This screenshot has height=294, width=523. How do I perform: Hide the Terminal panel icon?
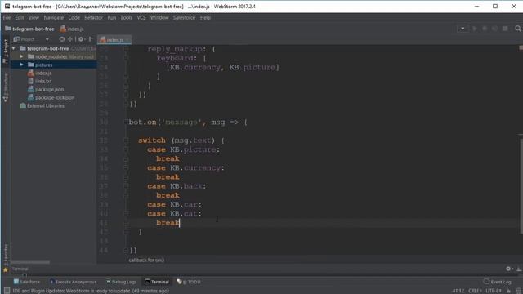(519, 269)
